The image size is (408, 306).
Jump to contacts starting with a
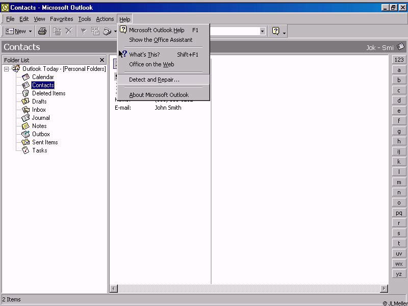(399, 70)
